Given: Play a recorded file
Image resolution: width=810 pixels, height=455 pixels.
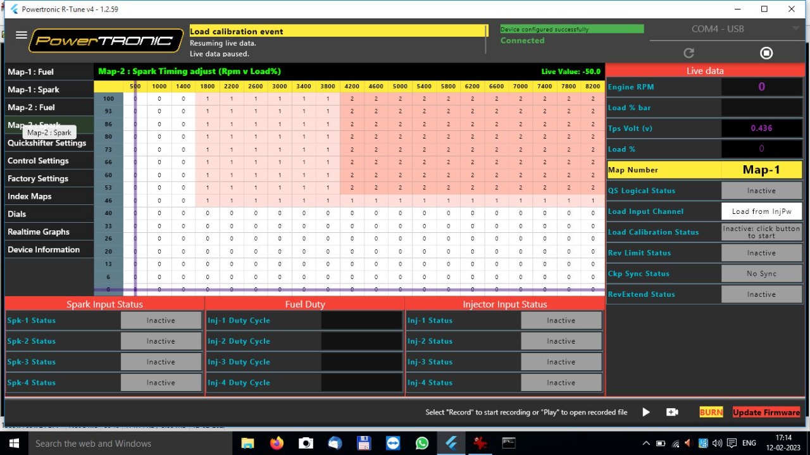Looking at the screenshot, I should point(645,412).
